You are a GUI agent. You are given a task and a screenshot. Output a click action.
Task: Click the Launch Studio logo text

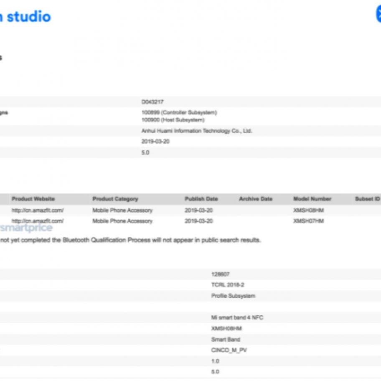click(25, 17)
